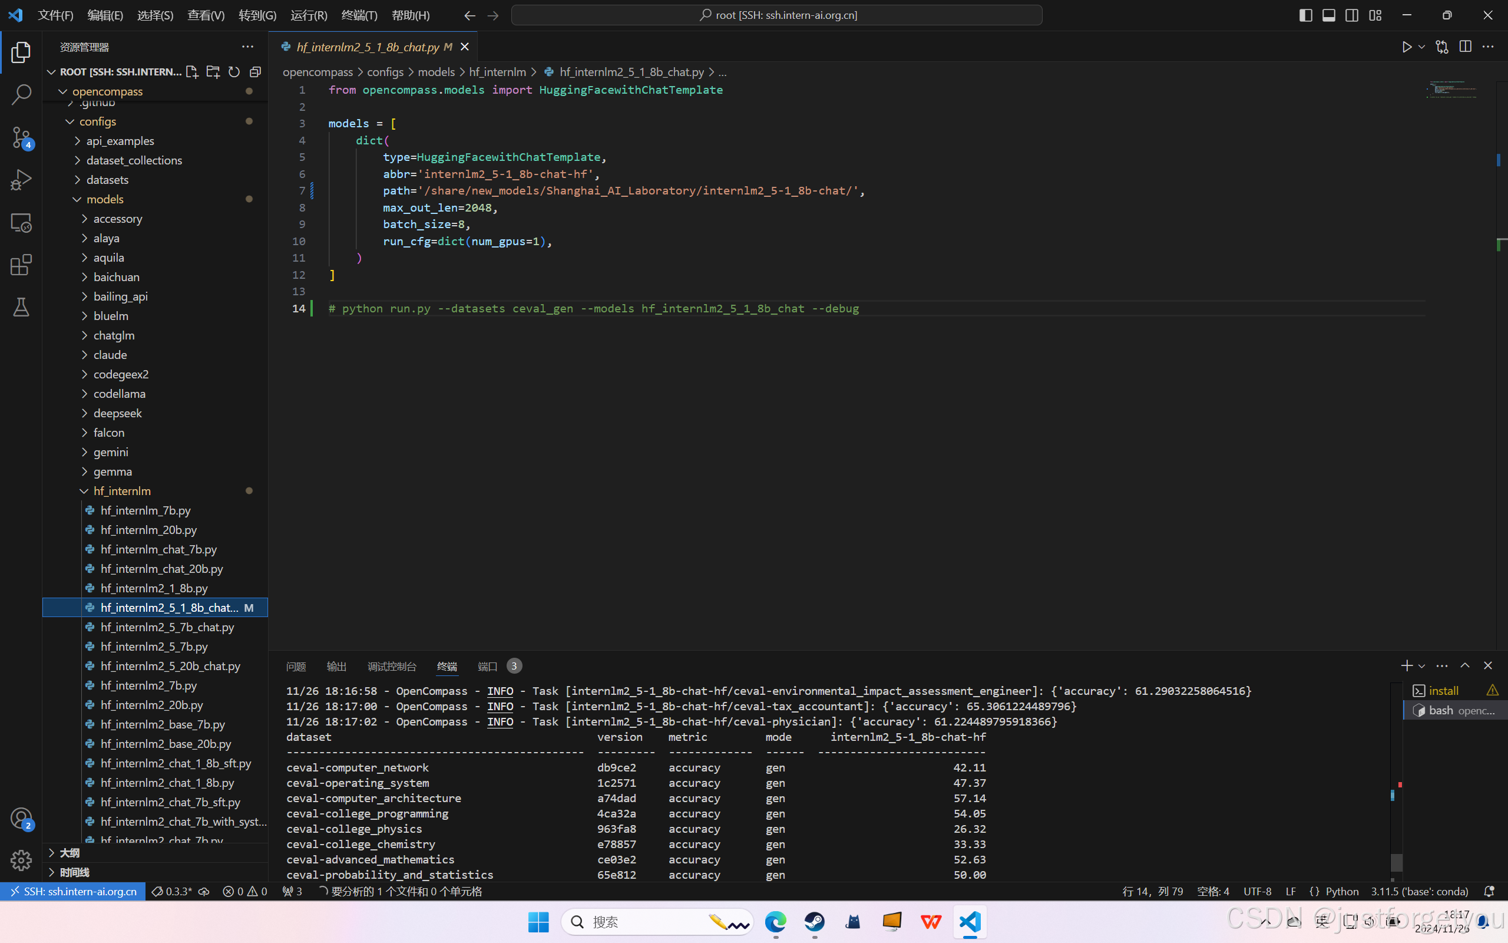Open Source Control view with 4 changes

click(21, 137)
